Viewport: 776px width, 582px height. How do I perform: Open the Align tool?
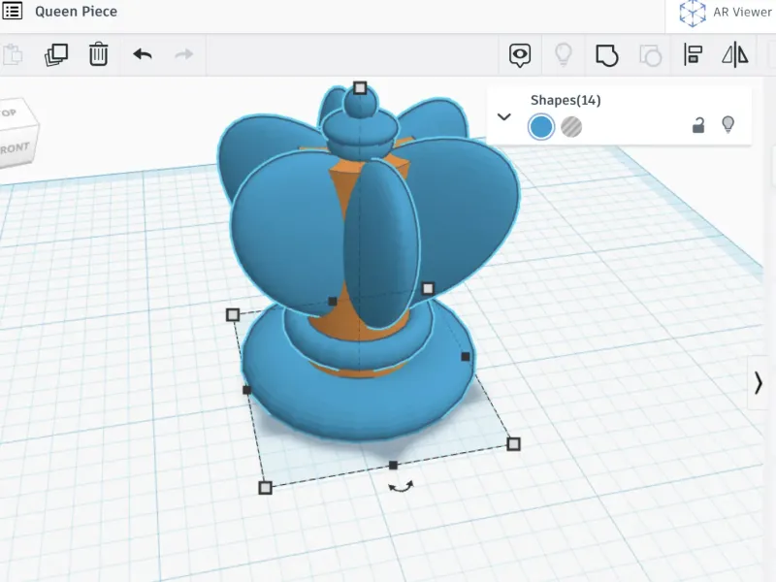coord(693,54)
